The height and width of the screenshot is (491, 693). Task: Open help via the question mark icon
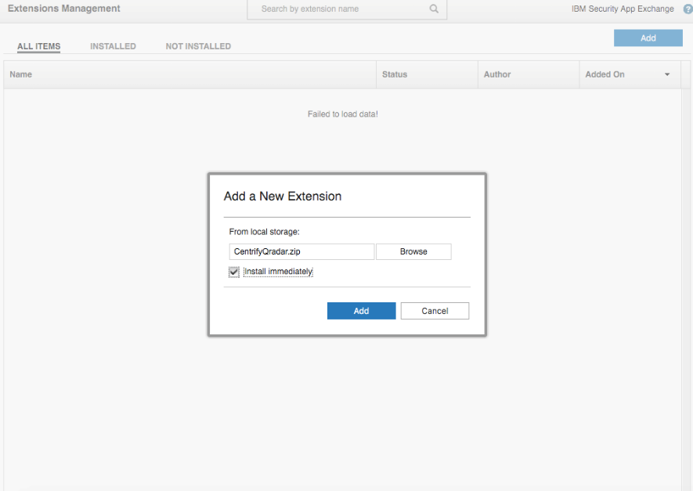point(688,9)
